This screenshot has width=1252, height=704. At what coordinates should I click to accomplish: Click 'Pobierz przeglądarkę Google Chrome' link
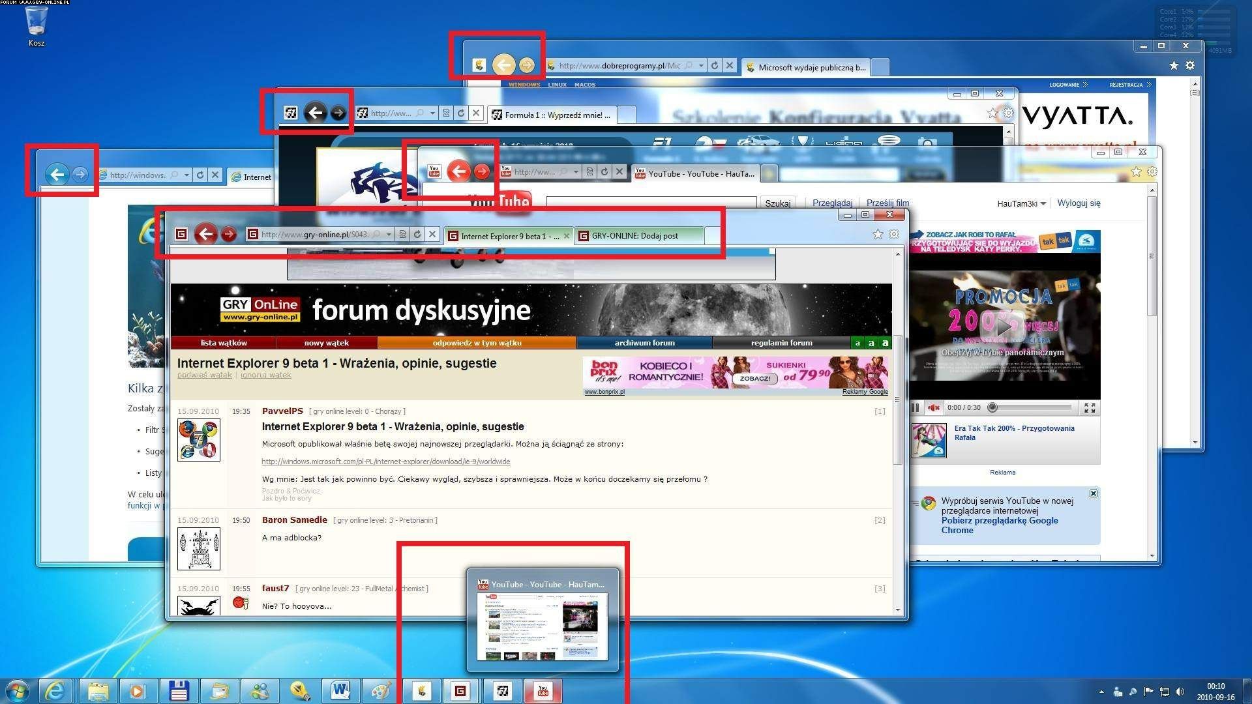(1000, 525)
